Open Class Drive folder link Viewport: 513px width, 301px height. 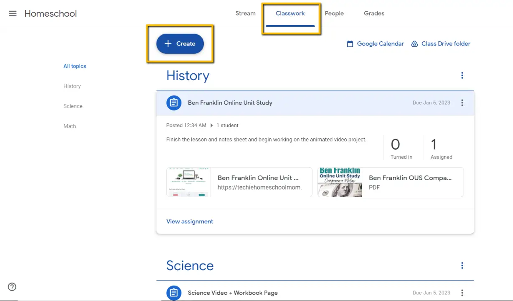point(441,44)
